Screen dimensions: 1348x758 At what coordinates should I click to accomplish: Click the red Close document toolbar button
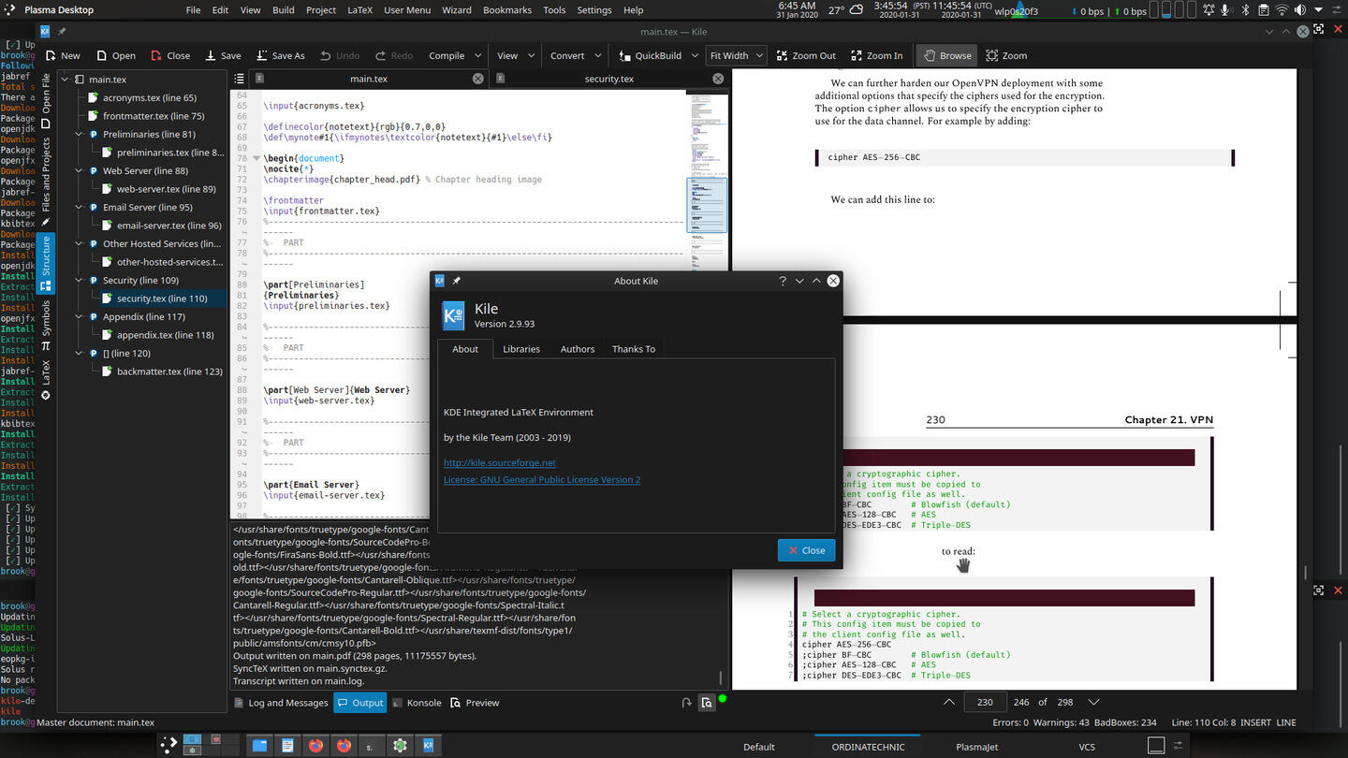click(170, 55)
